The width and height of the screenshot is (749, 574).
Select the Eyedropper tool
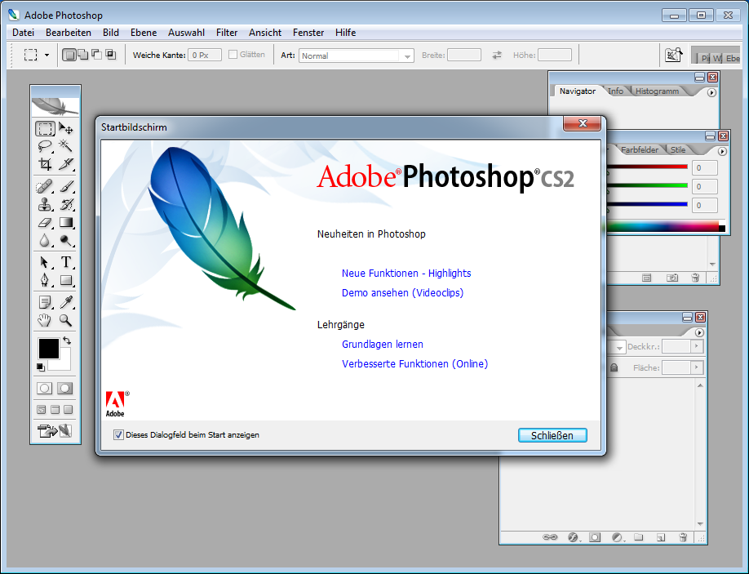click(66, 302)
